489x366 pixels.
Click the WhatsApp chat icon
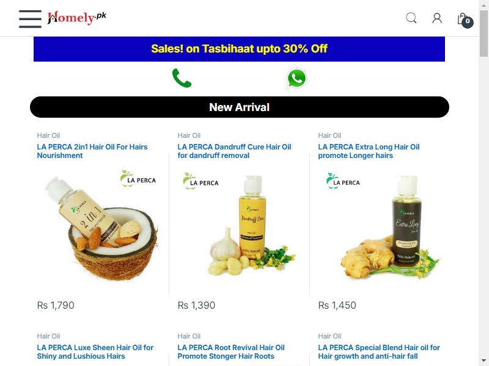pos(296,78)
